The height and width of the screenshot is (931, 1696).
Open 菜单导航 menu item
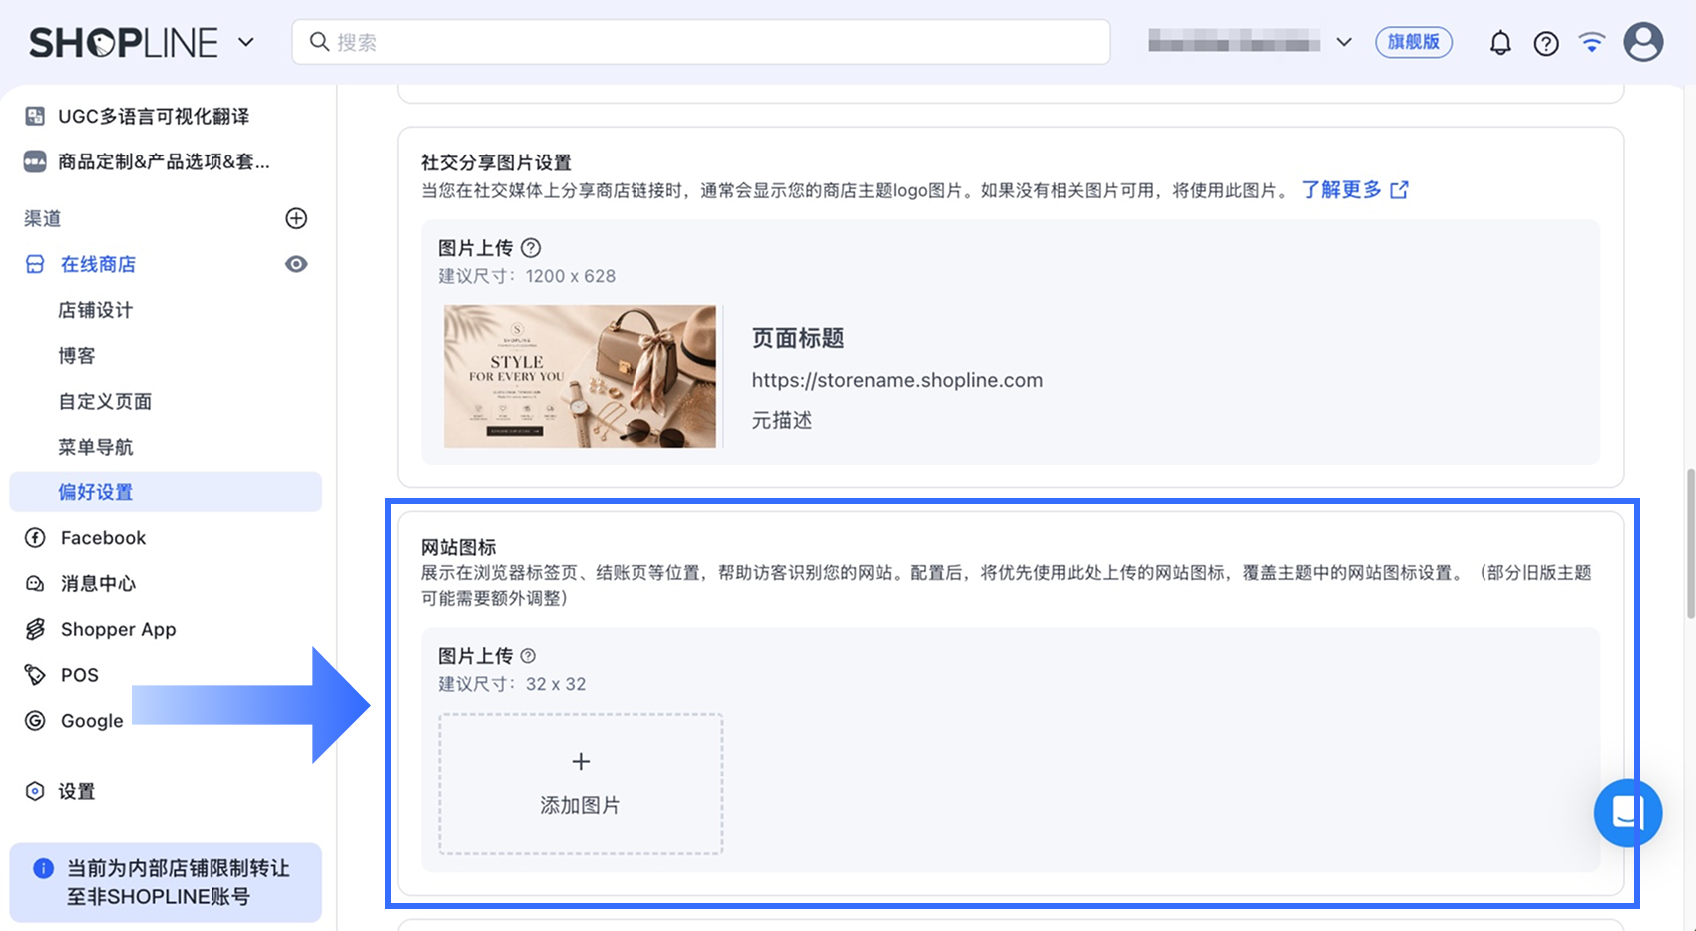tap(95, 447)
